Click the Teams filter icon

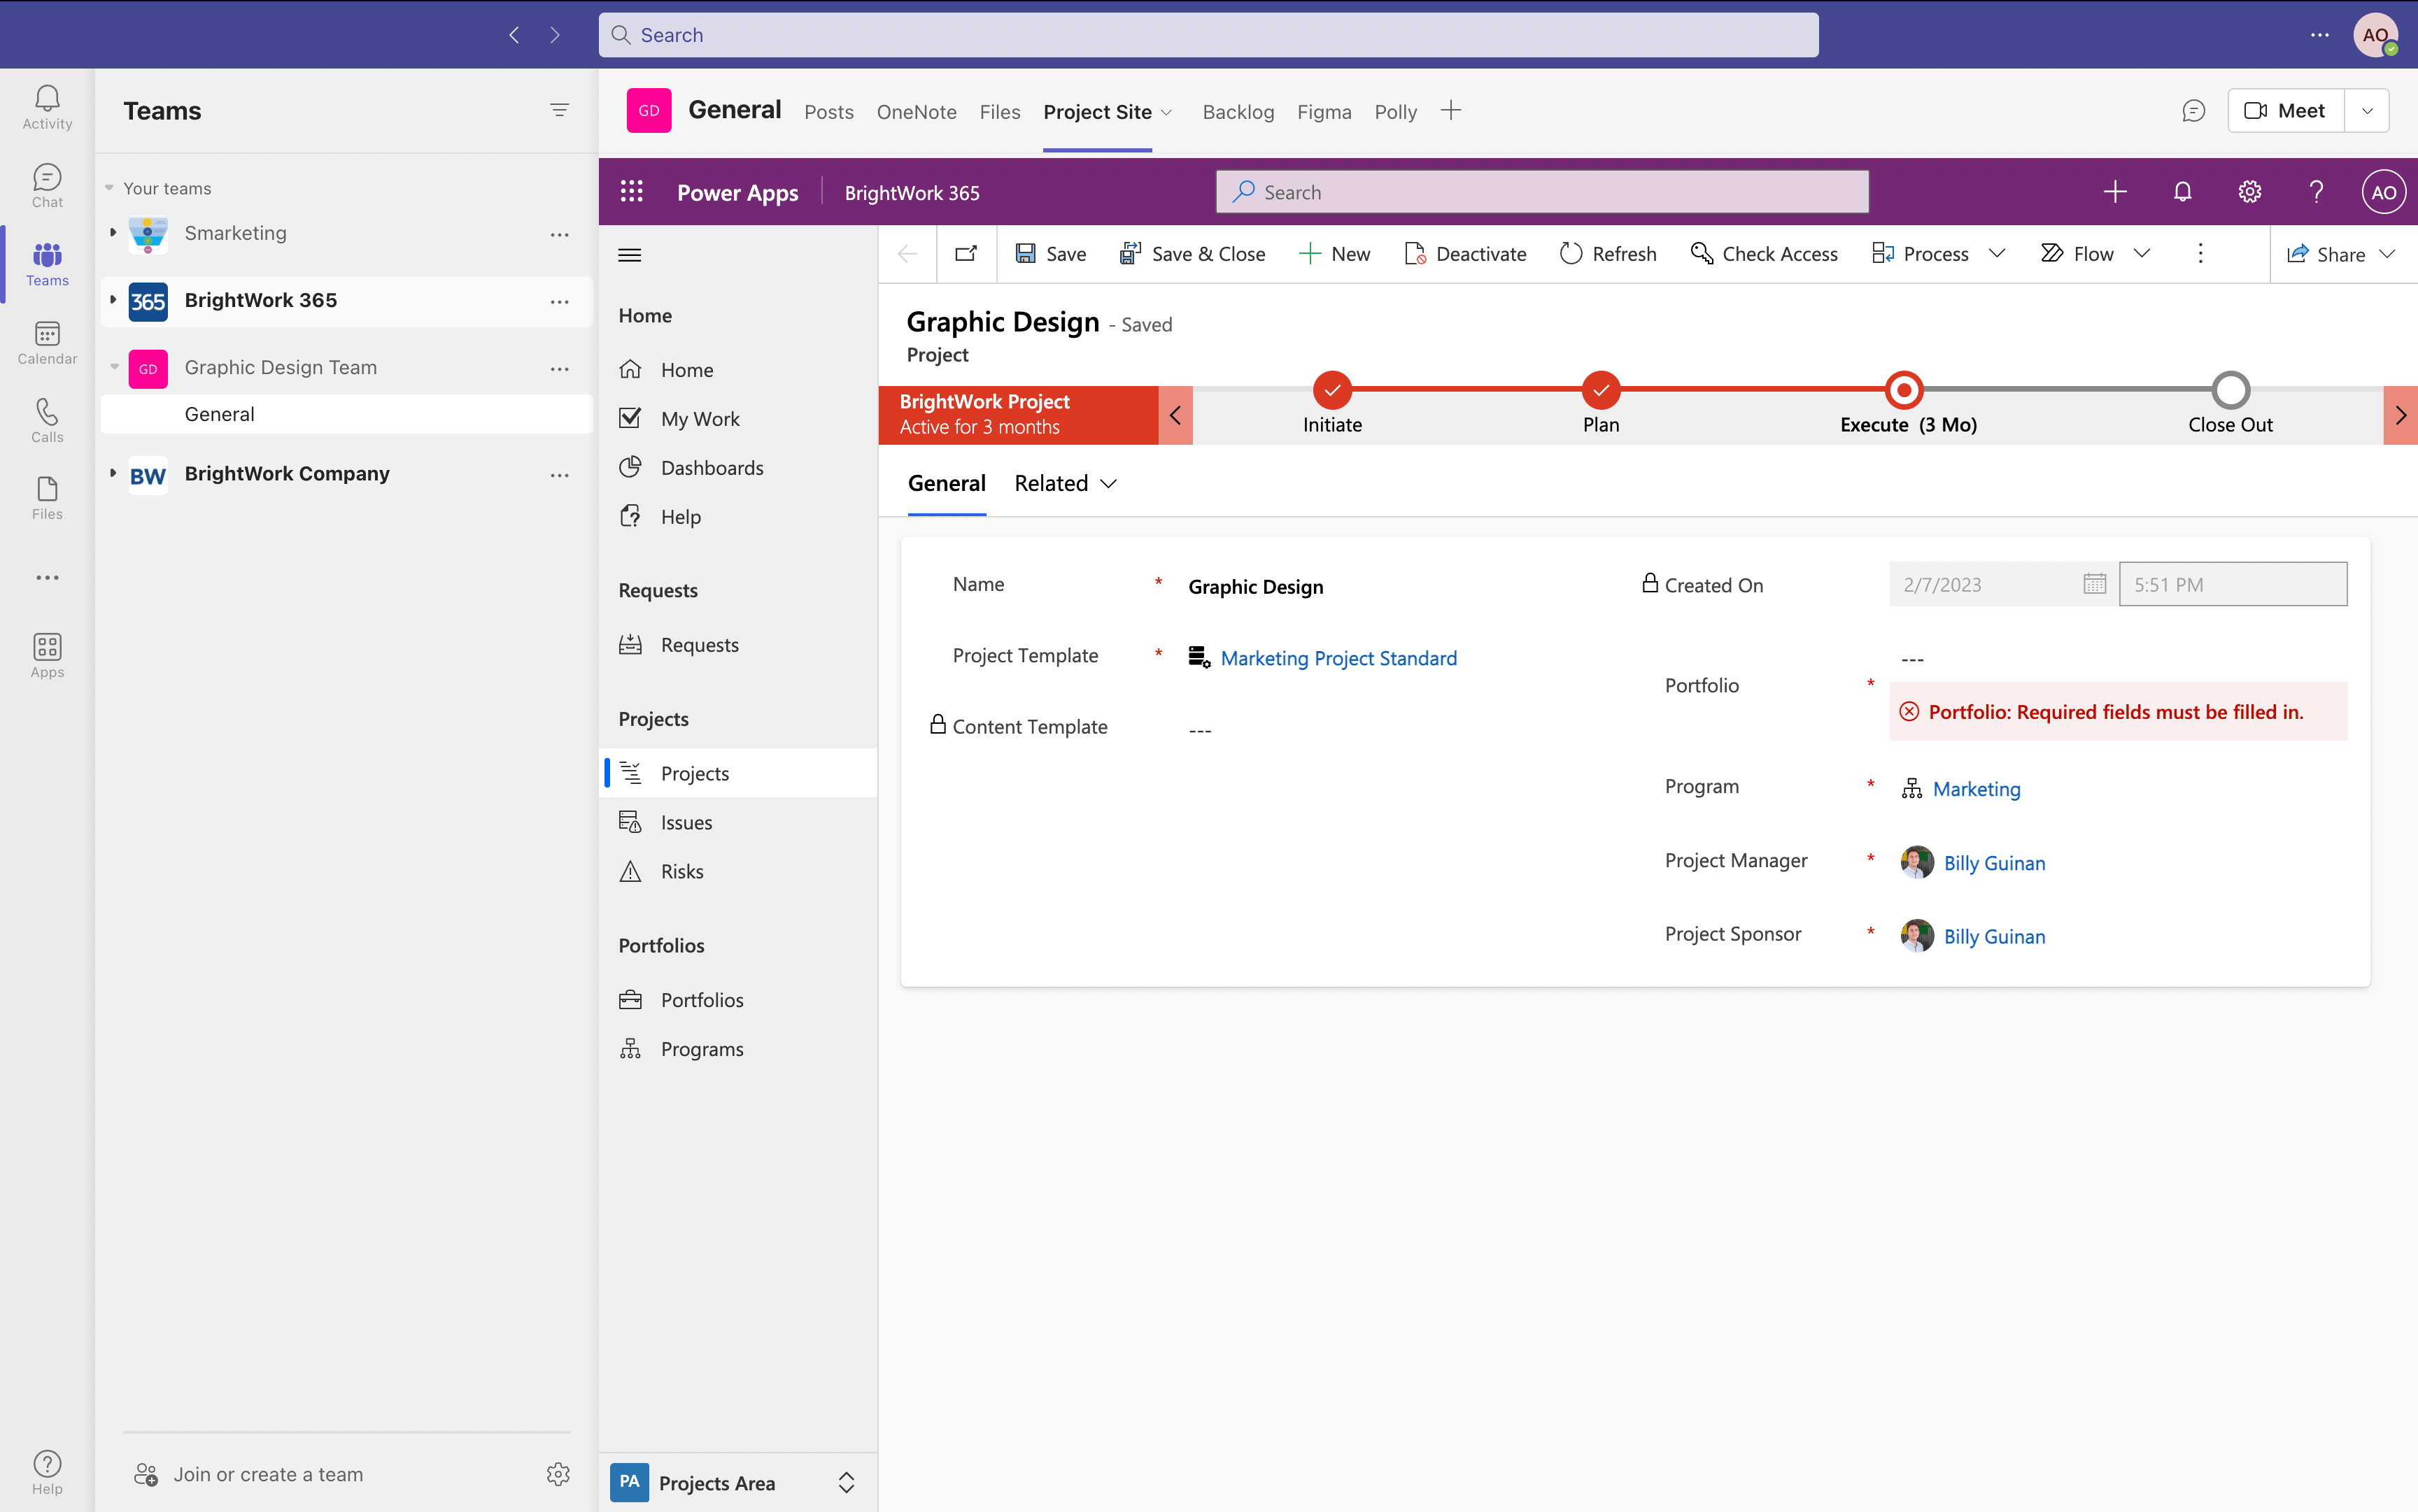(559, 110)
